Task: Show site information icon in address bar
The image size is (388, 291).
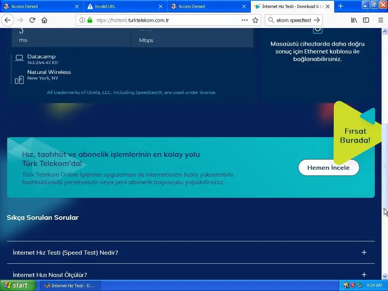Action: pos(82,20)
